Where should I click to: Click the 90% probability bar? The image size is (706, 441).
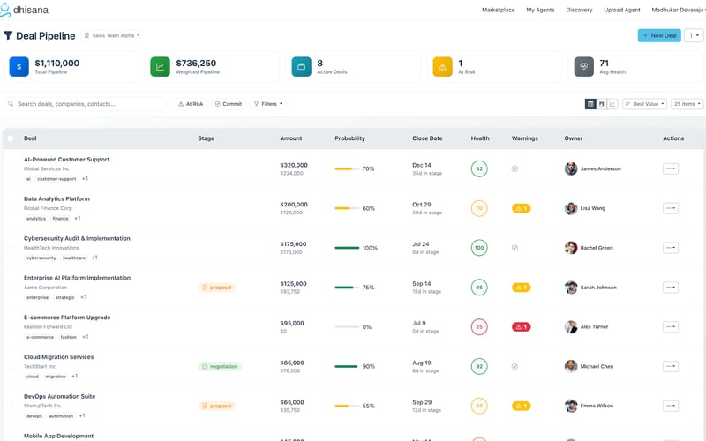point(347,366)
